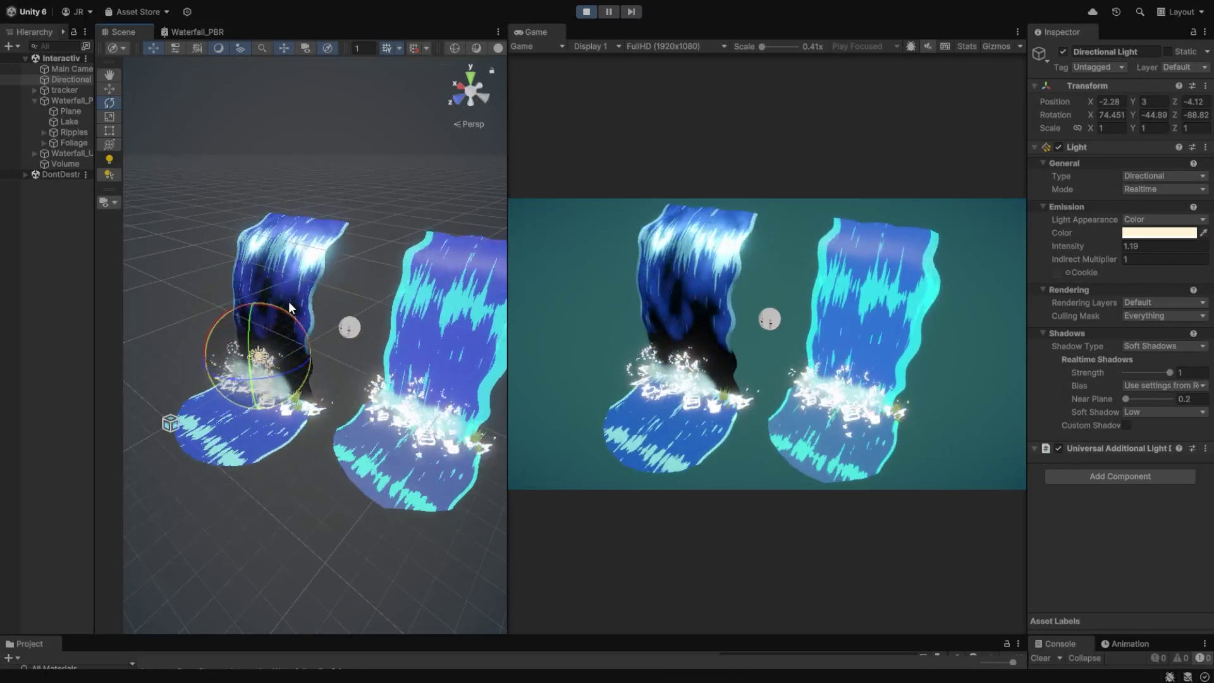1214x683 pixels.
Task: Click the Add Component button
Action: pyautogui.click(x=1120, y=476)
